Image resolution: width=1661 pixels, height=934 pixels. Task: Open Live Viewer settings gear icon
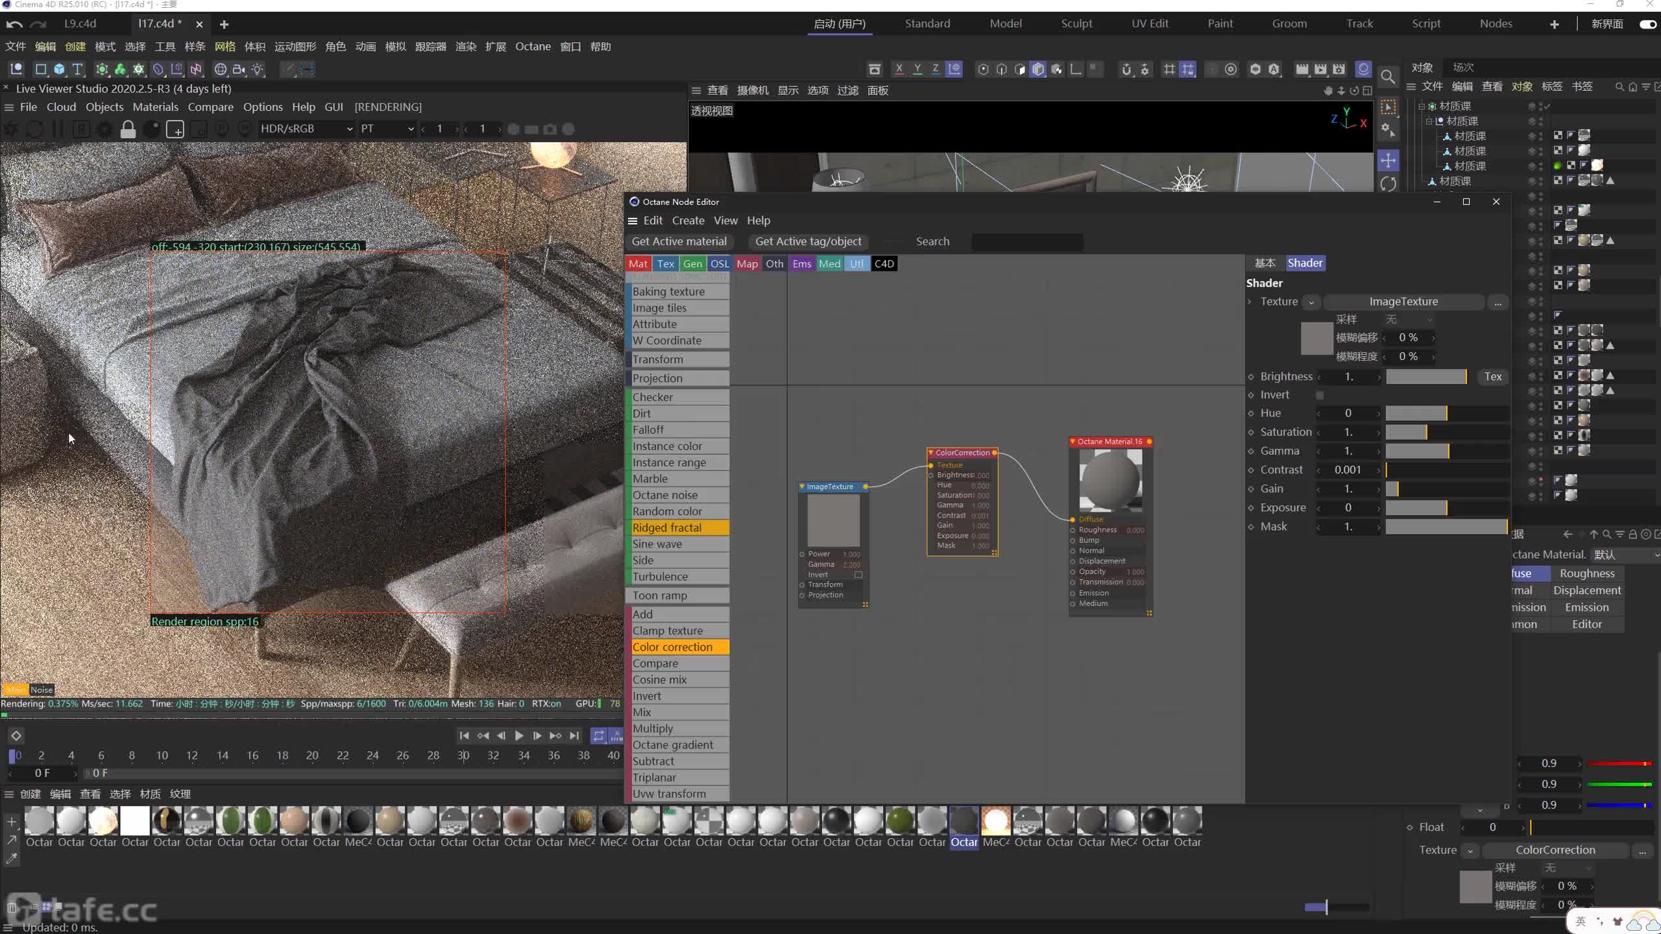point(104,129)
